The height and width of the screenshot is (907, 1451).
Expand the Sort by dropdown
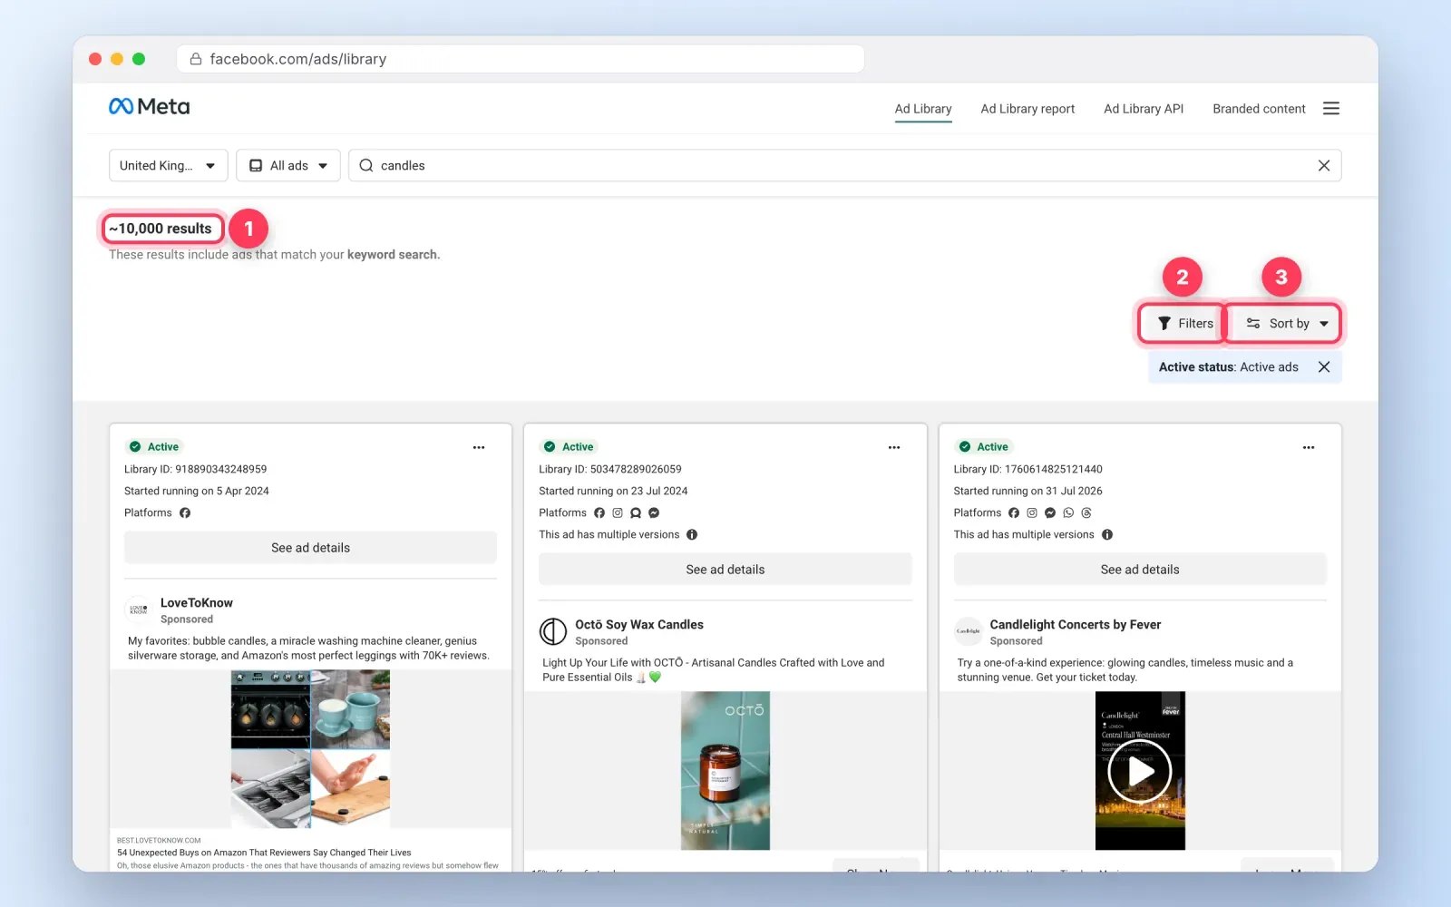click(x=1286, y=323)
